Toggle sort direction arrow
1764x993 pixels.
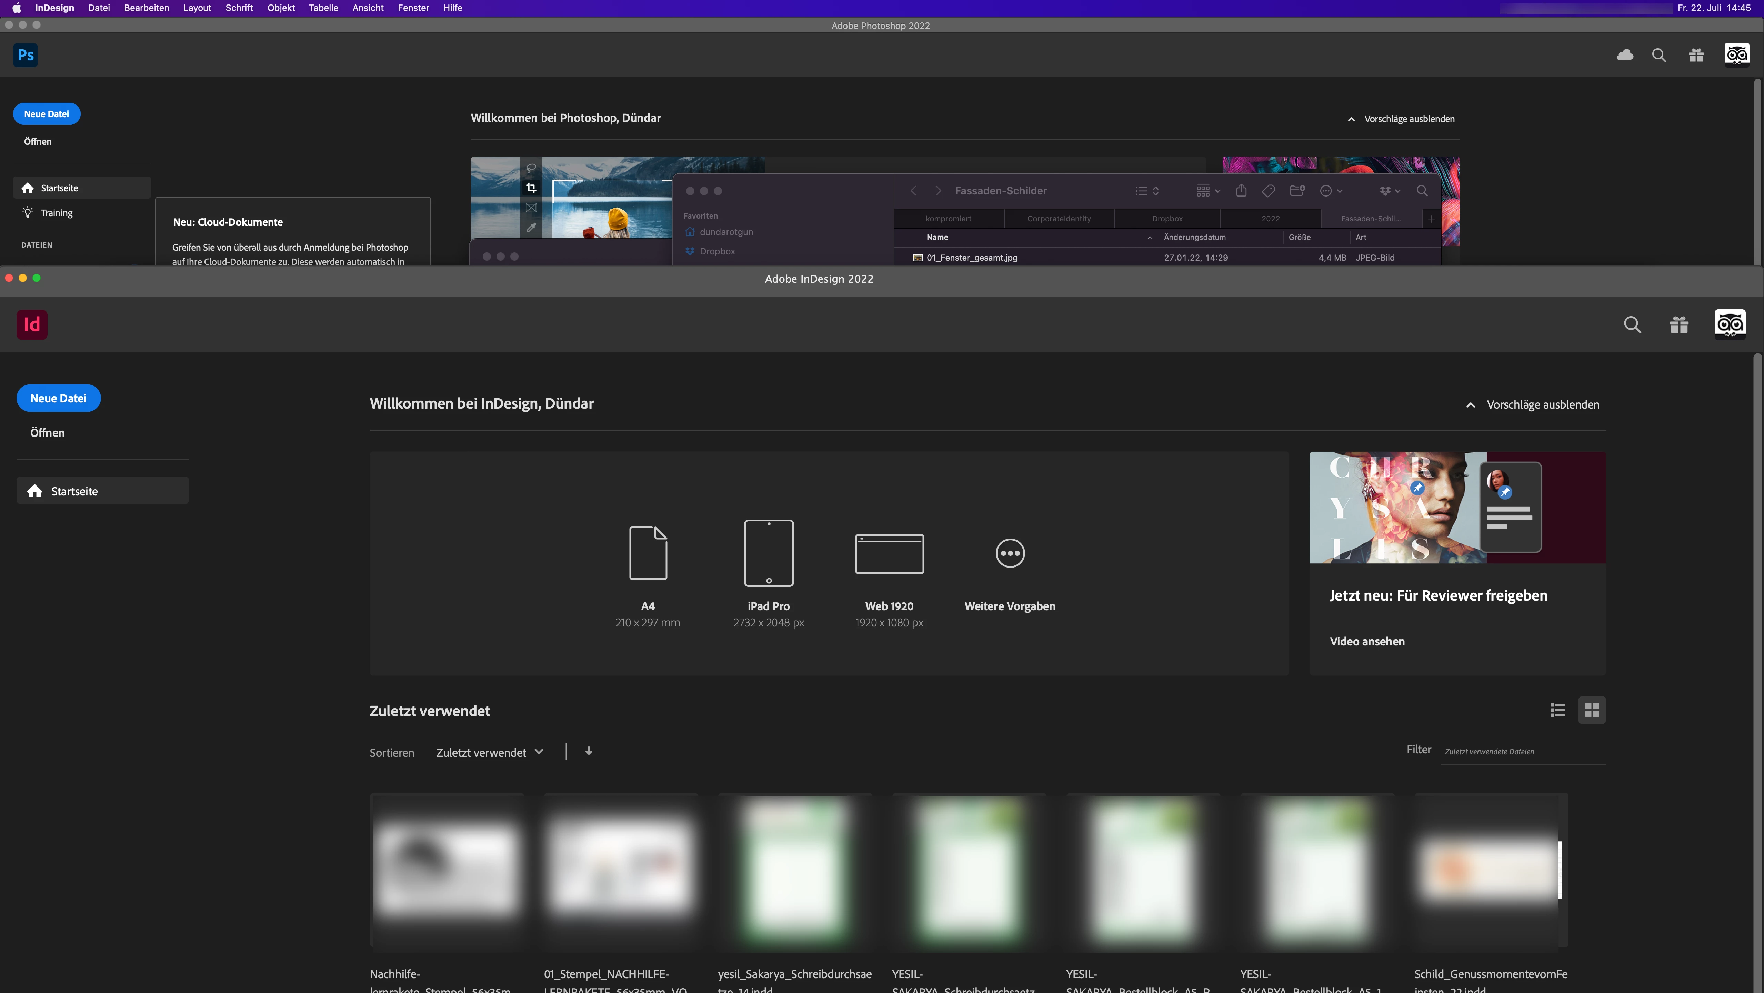(588, 751)
